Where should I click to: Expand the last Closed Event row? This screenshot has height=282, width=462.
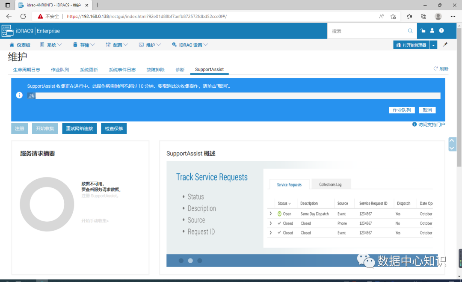[270, 232]
